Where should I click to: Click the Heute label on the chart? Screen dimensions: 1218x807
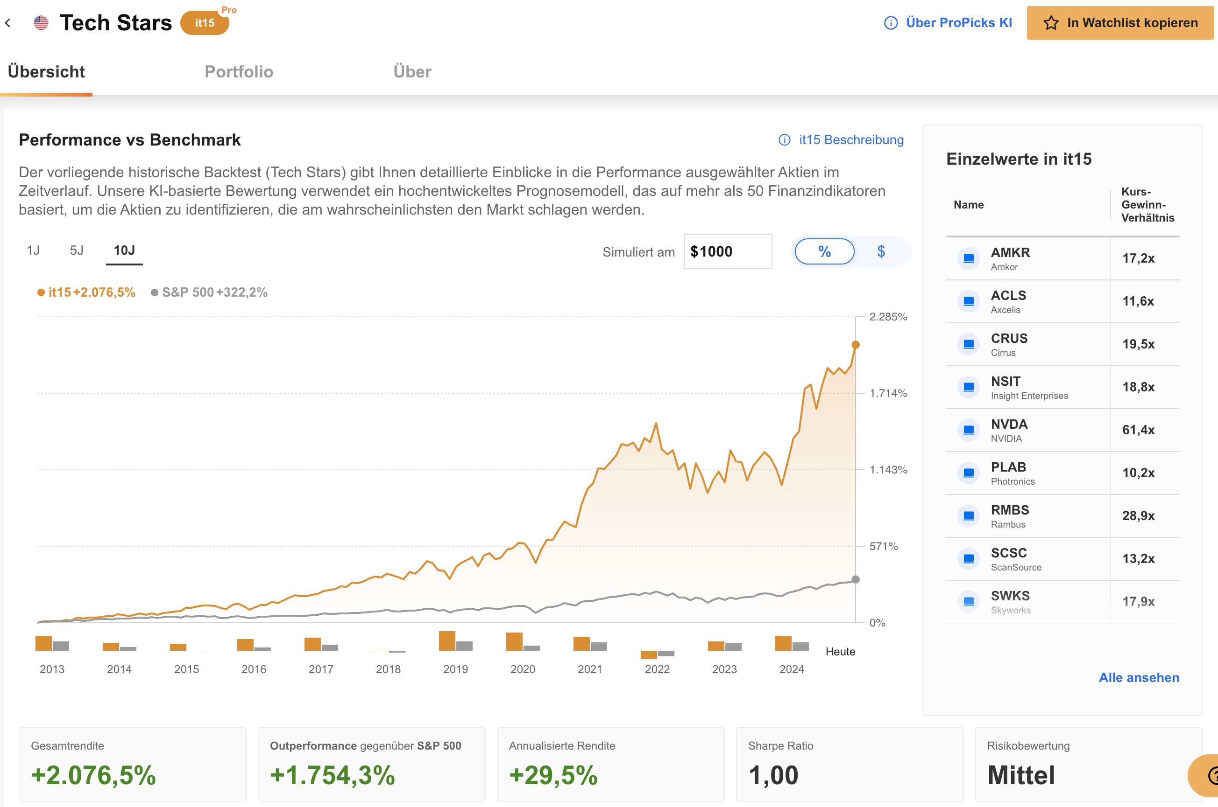pos(840,652)
